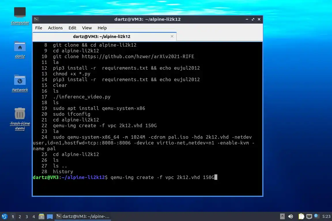Click the show desktop icon in taskbar
The image size is (332, 221).
(50, 216)
